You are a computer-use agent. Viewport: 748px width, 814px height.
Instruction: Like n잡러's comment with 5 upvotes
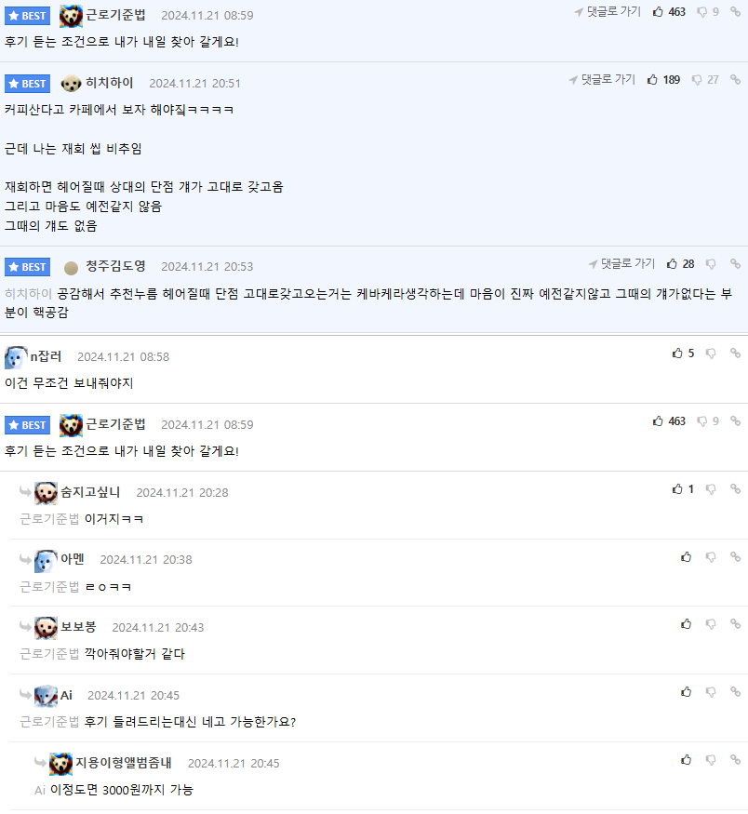pyautogui.click(x=677, y=354)
